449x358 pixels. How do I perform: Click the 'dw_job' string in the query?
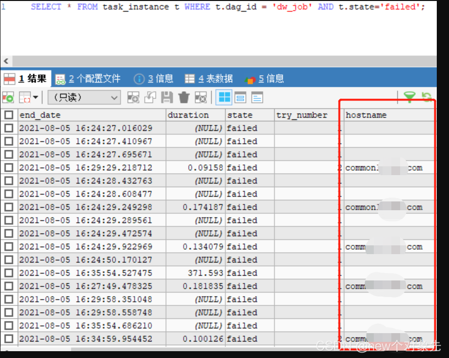click(x=292, y=6)
